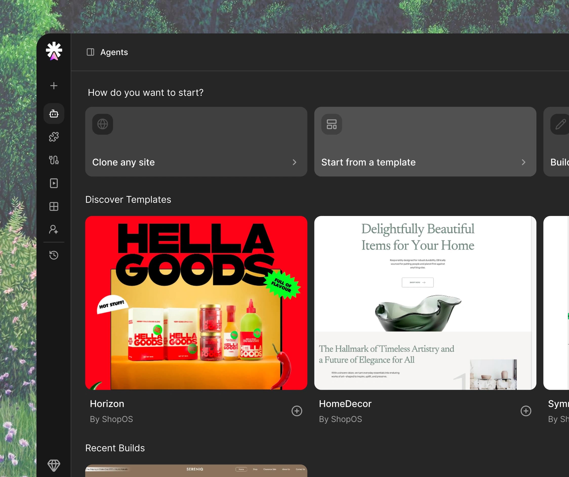Viewport: 569px width, 477px height.
Task: Open the Sereniq recent build thumbnail
Action: point(196,471)
